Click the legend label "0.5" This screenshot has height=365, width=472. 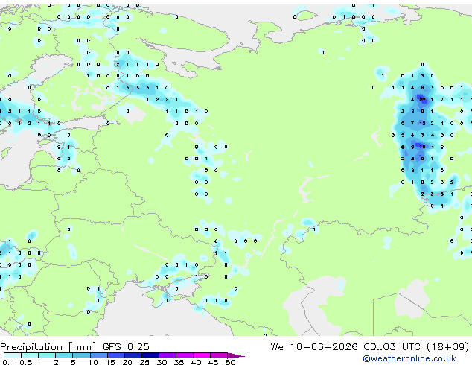coord(26,362)
